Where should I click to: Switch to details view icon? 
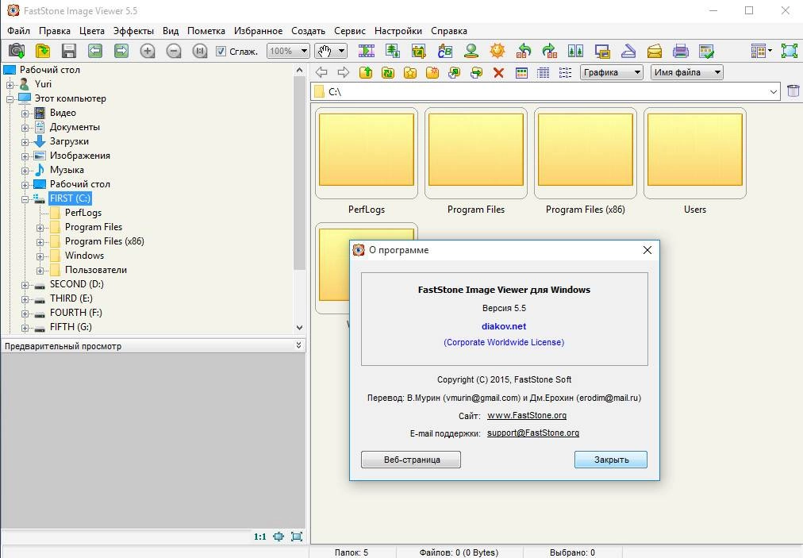pos(544,73)
